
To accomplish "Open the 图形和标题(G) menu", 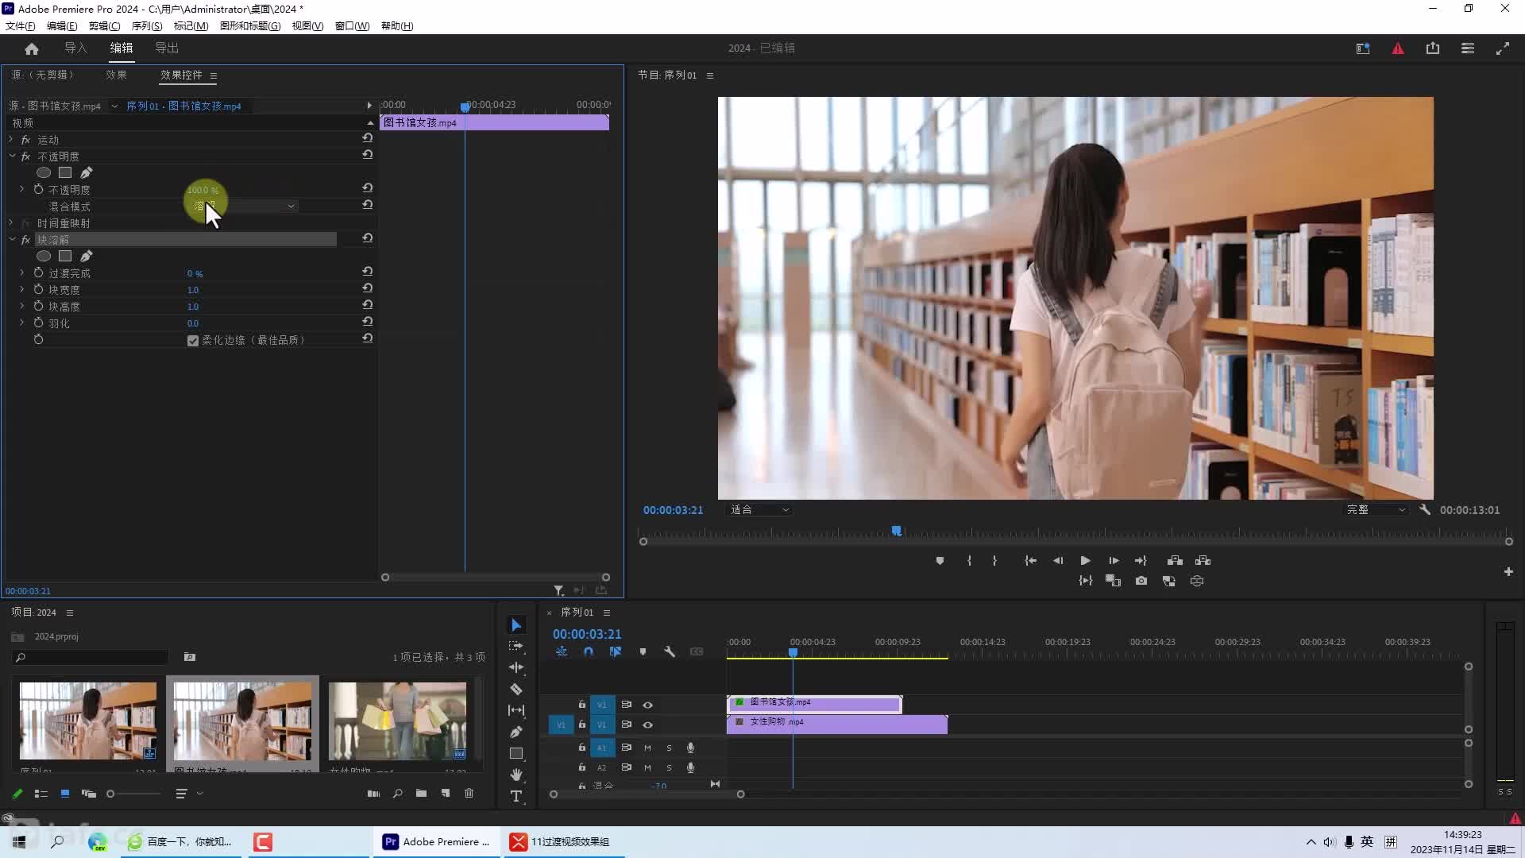I will tap(250, 26).
